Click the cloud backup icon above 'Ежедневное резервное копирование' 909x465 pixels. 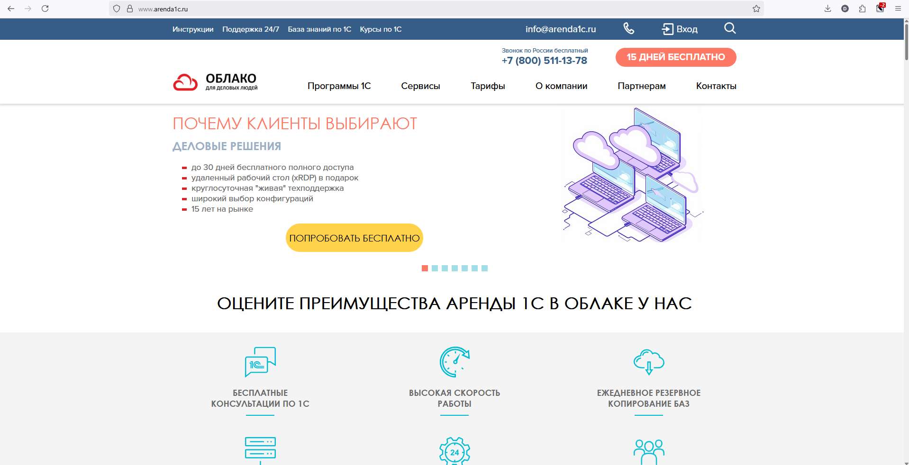[x=648, y=362]
